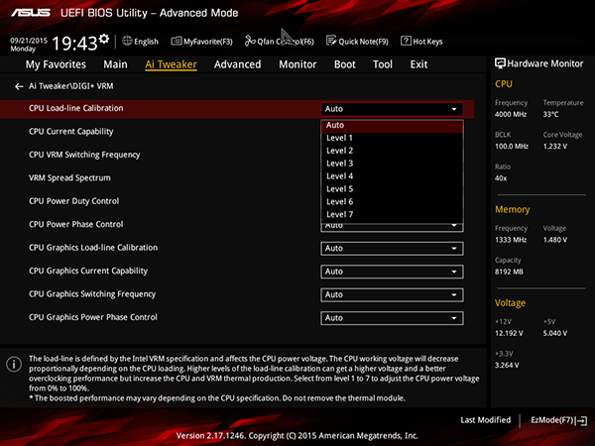Screen dimensions: 595x446
Task: Click +3.3V reading 3.264 V
Action: pos(507,365)
